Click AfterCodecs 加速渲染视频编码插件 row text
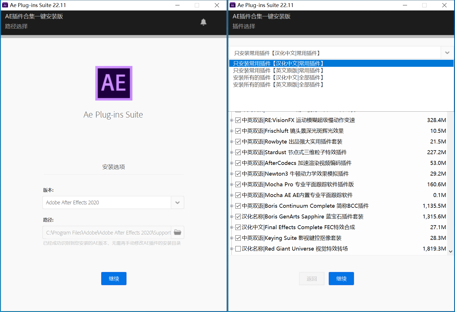 [297, 163]
